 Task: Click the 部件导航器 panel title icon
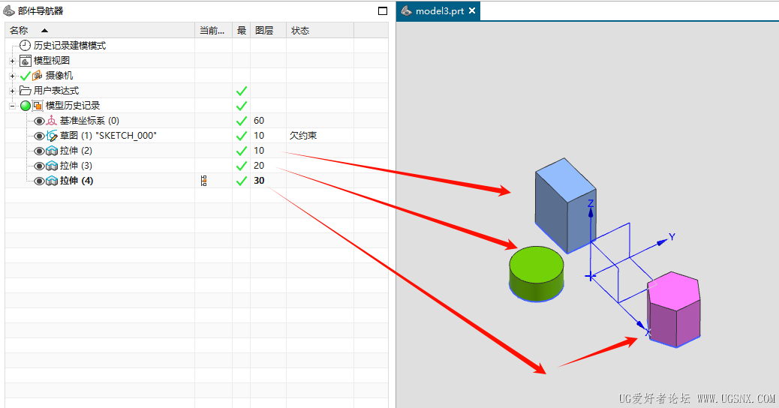(x=8, y=10)
